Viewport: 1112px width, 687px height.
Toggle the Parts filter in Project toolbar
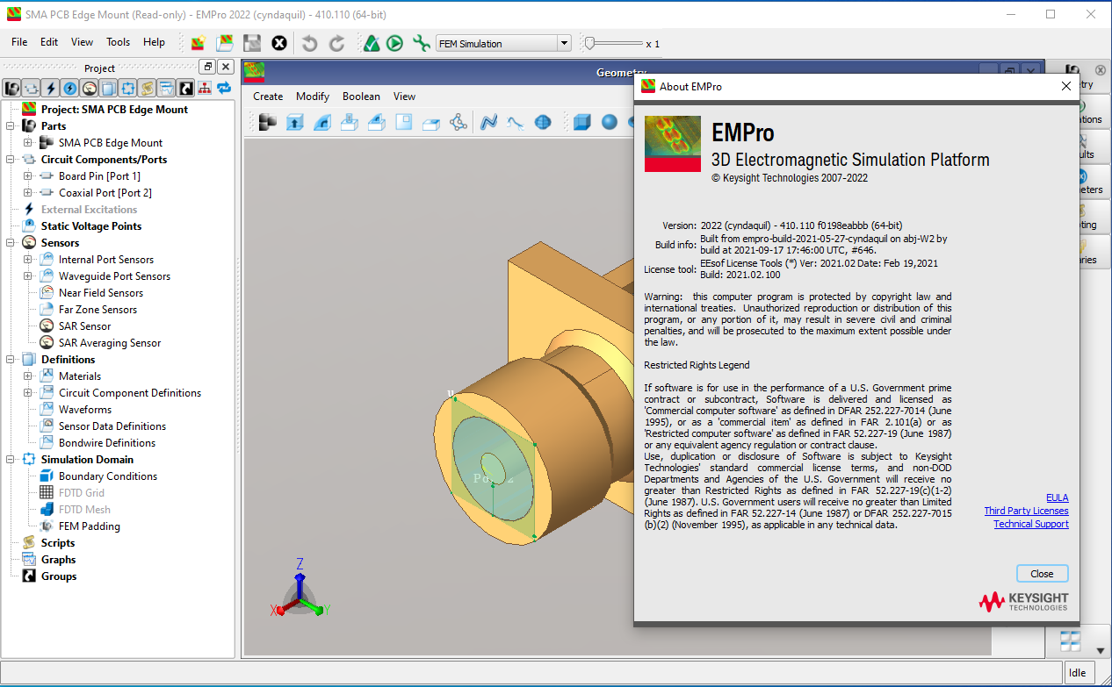click(12, 88)
